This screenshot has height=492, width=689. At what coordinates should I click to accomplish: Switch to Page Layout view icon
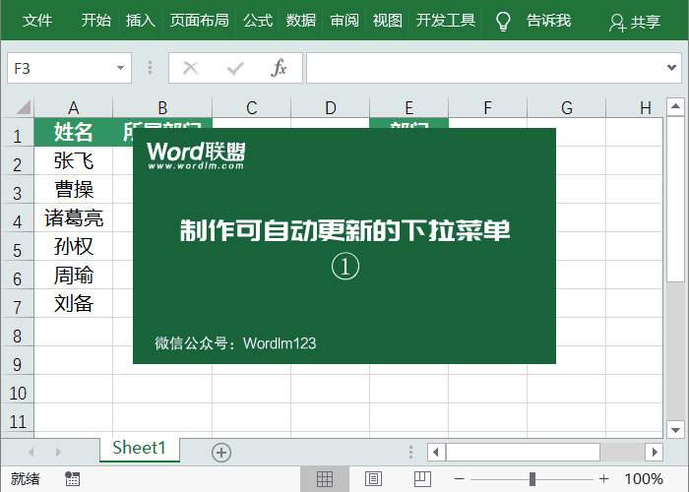tap(373, 479)
